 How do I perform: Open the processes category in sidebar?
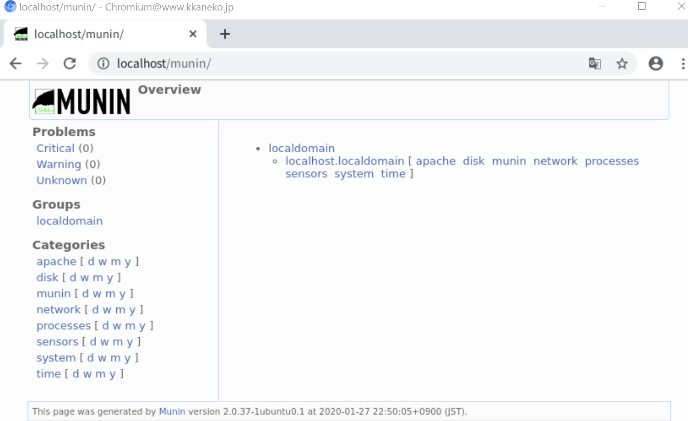(x=63, y=326)
